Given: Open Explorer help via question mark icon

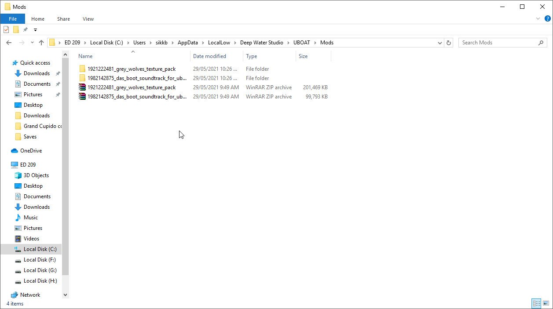Looking at the screenshot, I should pos(548,19).
